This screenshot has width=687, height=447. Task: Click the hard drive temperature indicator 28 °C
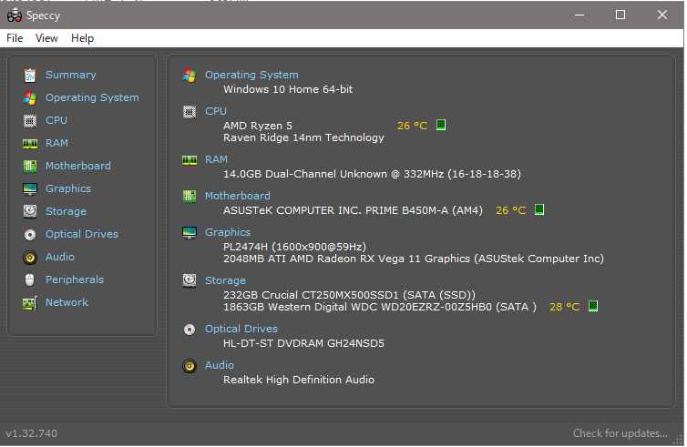click(564, 307)
